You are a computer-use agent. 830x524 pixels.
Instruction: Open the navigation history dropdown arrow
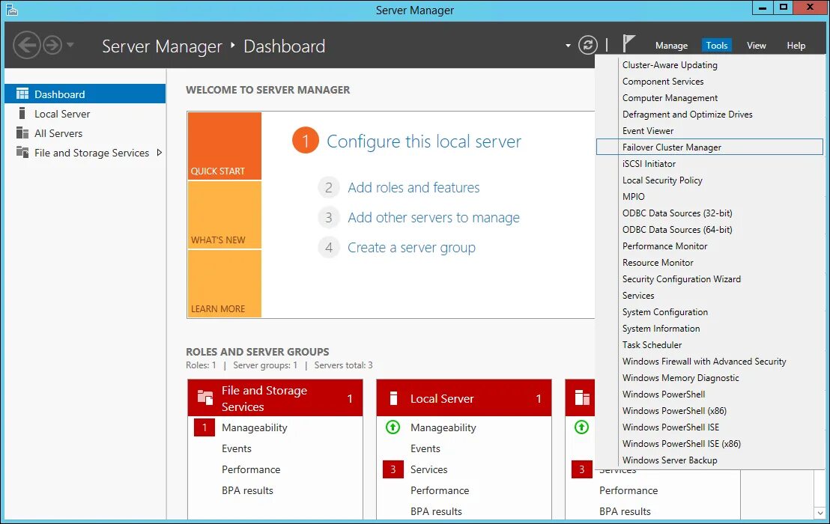[x=70, y=45]
